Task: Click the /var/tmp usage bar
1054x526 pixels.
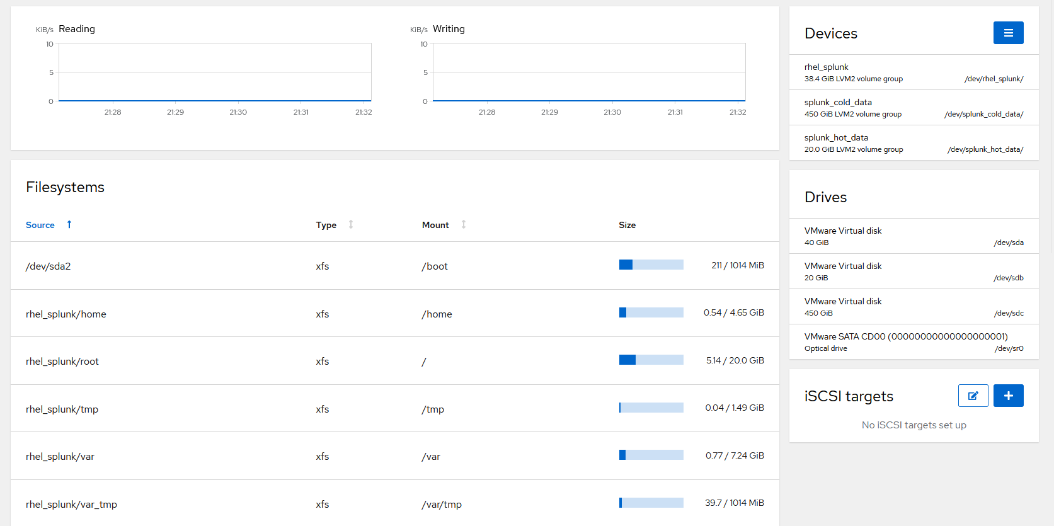Action: 651,503
